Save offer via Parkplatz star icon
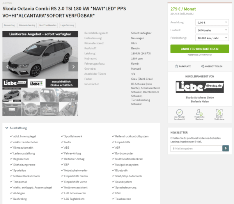The height and width of the screenshot is (204, 234). pyautogui.click(x=177, y=66)
